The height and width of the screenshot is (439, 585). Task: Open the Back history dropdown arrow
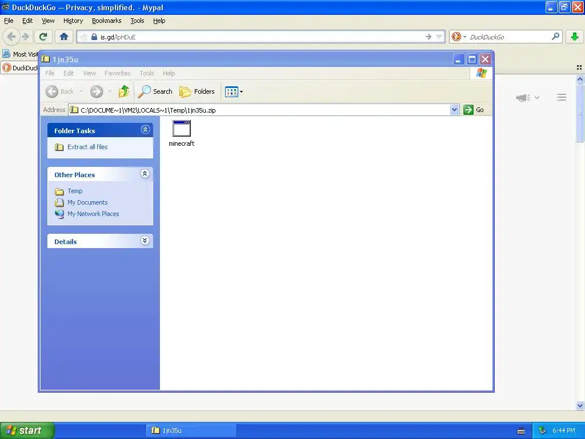(81, 91)
